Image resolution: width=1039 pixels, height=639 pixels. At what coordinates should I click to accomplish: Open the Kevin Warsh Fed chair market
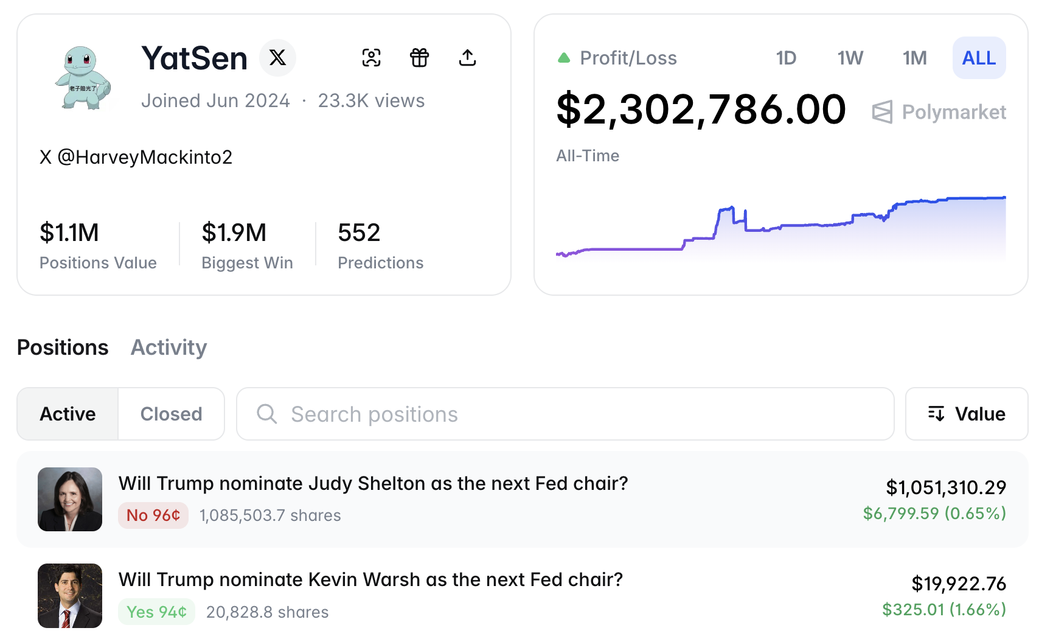[370, 579]
